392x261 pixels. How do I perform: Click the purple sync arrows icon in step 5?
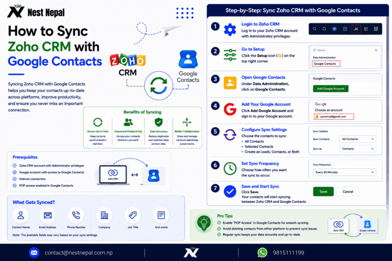coord(230,135)
